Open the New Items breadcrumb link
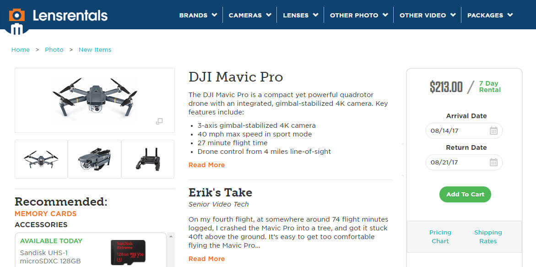Image resolution: width=536 pixels, height=267 pixels. tap(95, 49)
